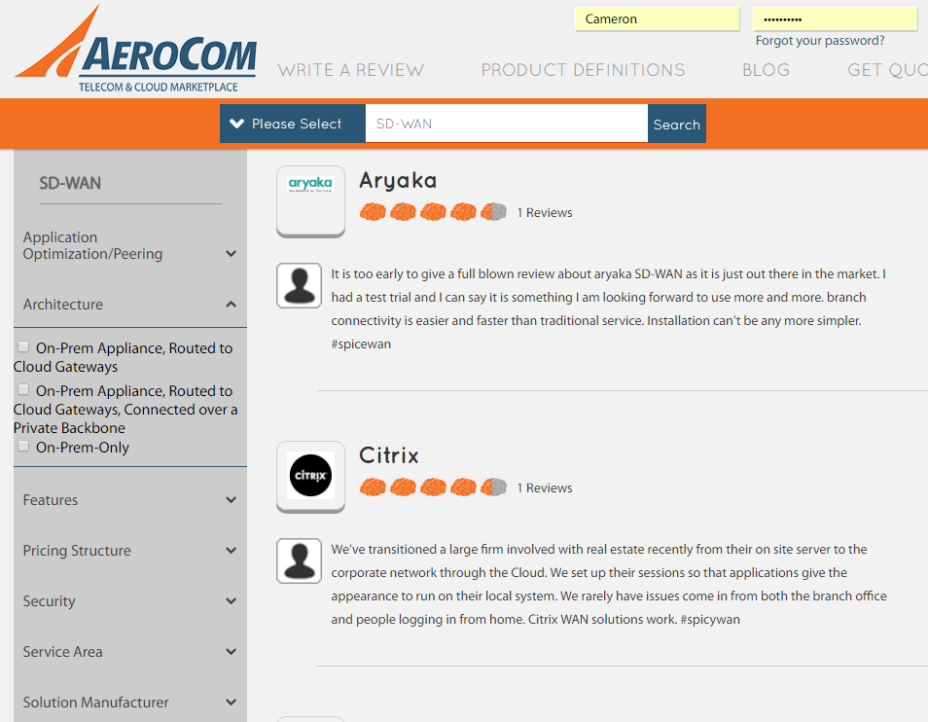Click Citrix's 1 Reviews link
928x722 pixels.
[545, 487]
